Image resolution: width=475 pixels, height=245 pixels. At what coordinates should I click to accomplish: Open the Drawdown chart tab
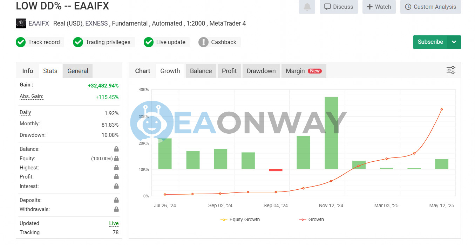point(261,71)
